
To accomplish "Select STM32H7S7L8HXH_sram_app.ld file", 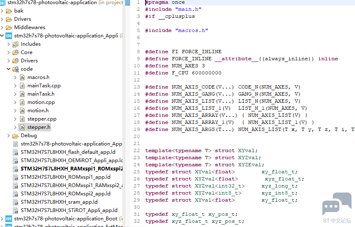I will (59, 202).
